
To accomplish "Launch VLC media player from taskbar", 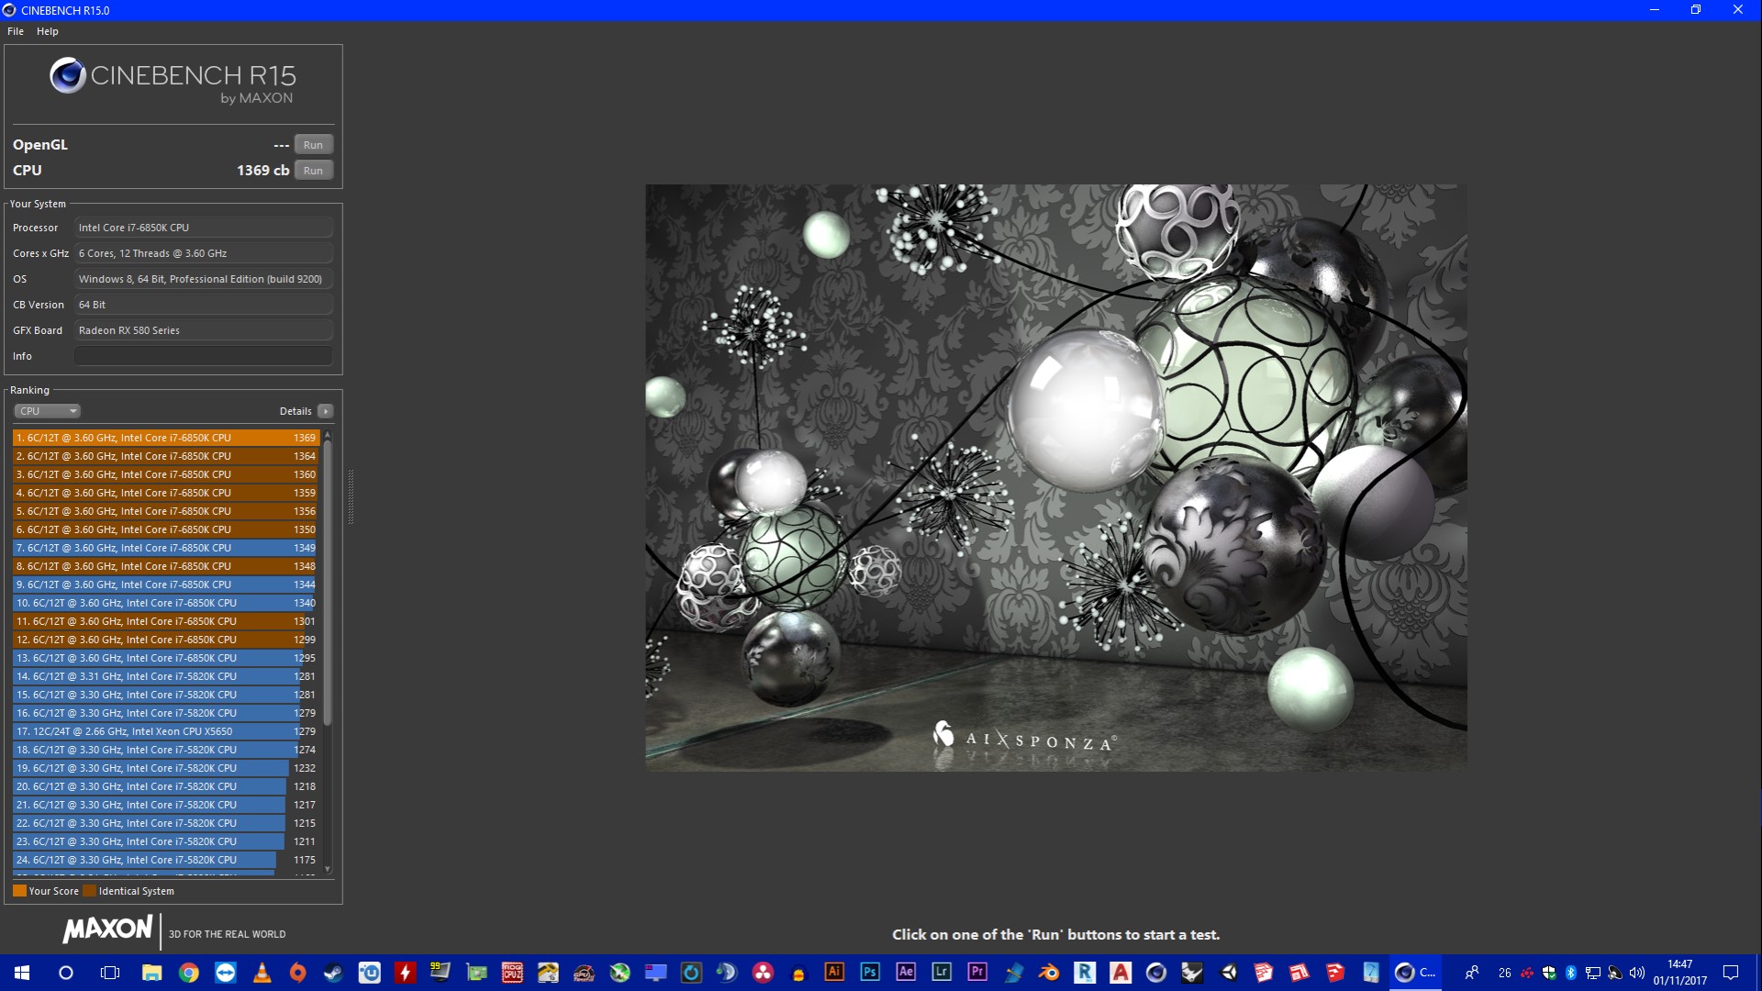I will click(x=262, y=973).
